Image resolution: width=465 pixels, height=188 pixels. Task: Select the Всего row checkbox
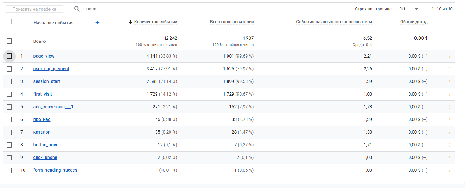click(x=9, y=41)
